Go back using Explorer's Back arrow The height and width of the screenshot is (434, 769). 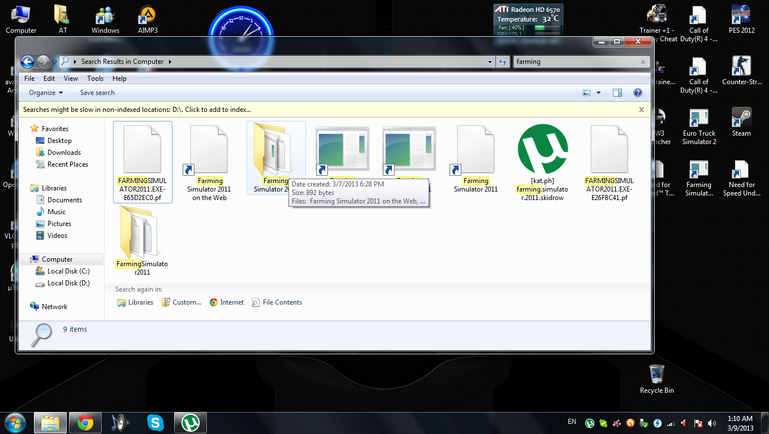point(27,62)
